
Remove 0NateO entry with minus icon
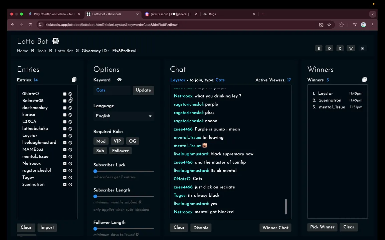[x=64, y=94]
